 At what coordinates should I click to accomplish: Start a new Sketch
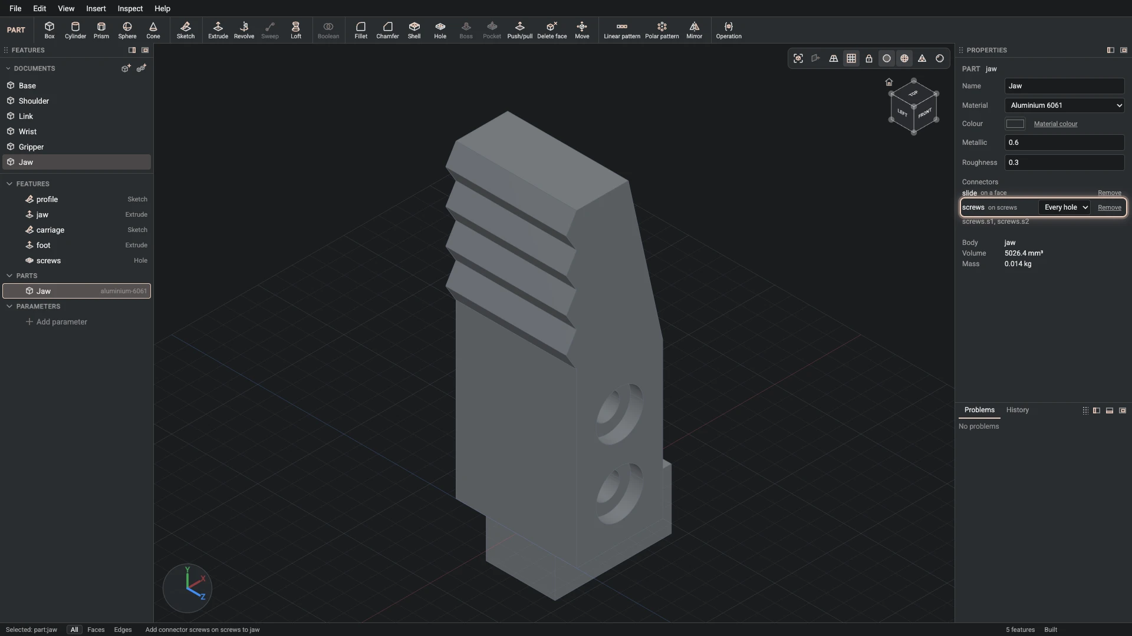click(186, 30)
